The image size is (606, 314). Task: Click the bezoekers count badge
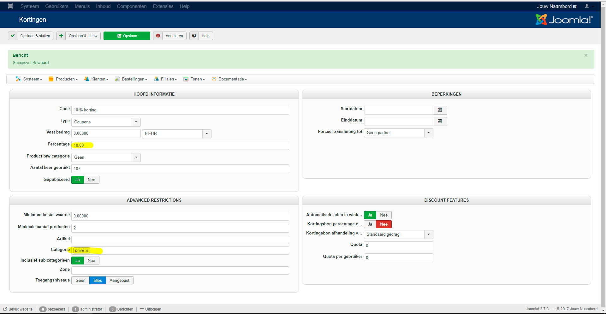[x=43, y=309]
